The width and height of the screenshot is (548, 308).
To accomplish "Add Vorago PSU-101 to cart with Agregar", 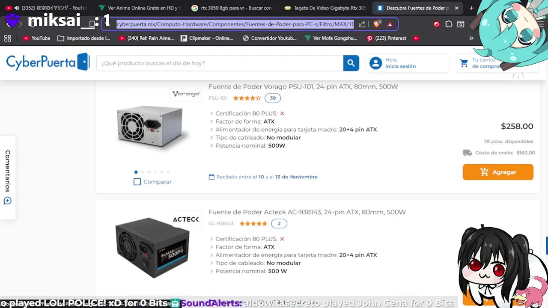I will [498, 172].
